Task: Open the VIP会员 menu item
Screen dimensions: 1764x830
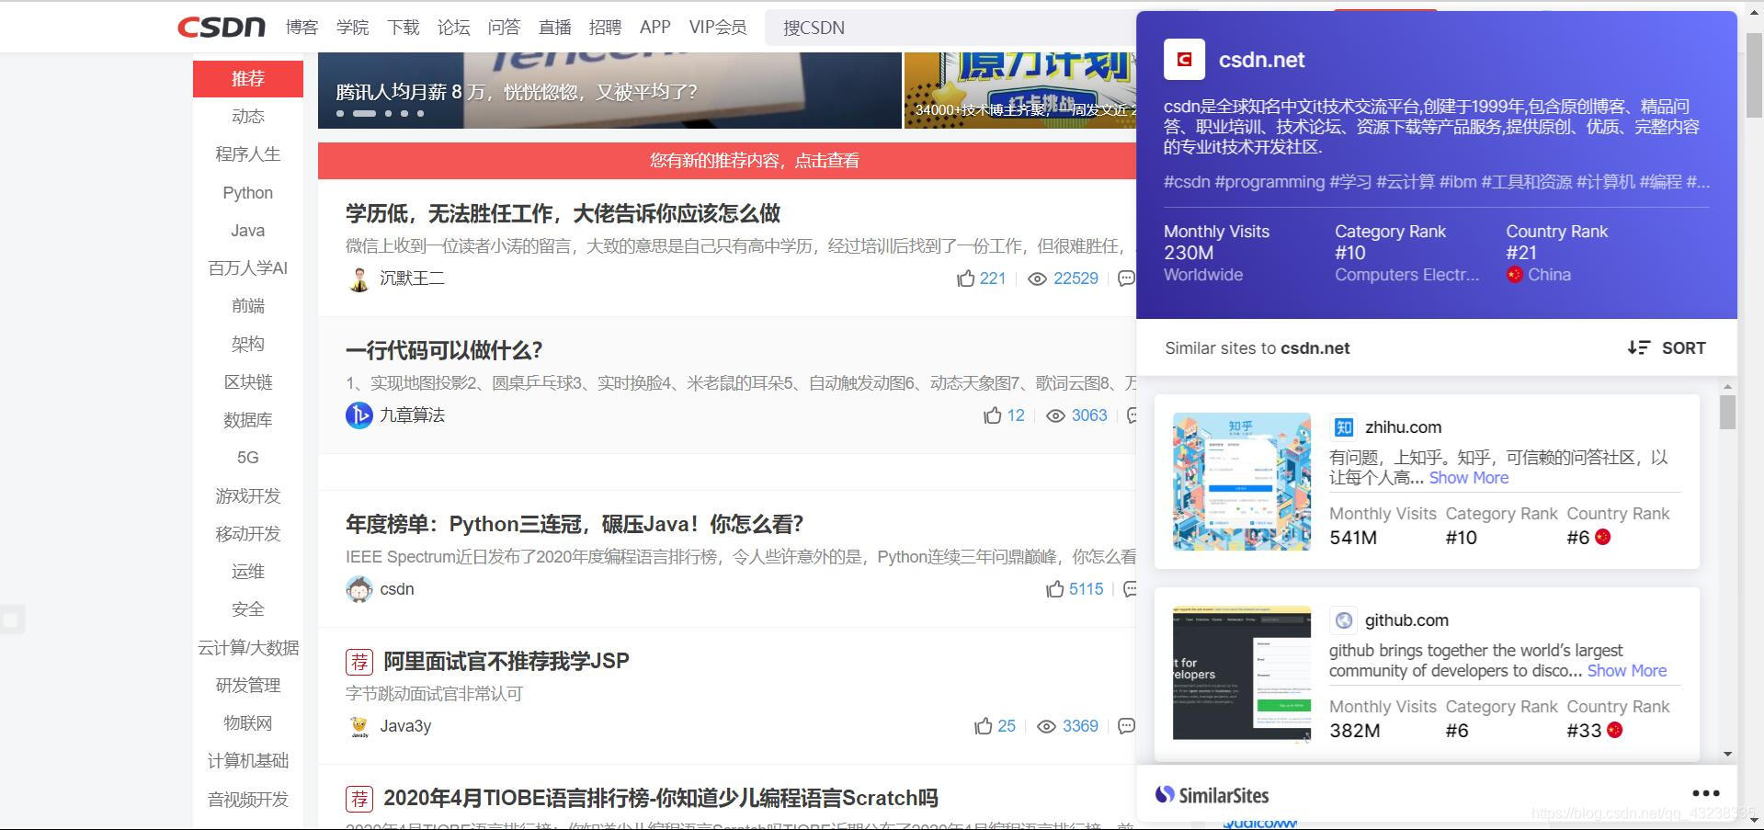Action: (x=718, y=28)
